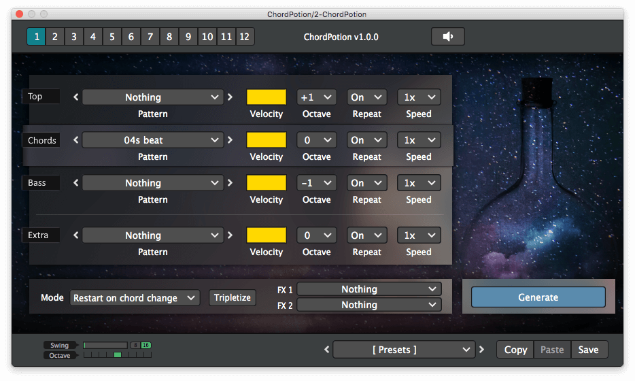Click the Bass row label

coord(41,183)
